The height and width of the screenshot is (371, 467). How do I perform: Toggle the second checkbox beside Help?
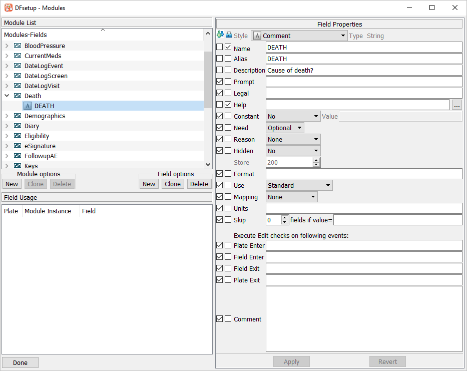[x=228, y=105]
